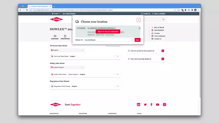The width and height of the screenshot is (219, 123).
Task: Open Safety Data Sheet row arrow
Action: click(x=118, y=74)
